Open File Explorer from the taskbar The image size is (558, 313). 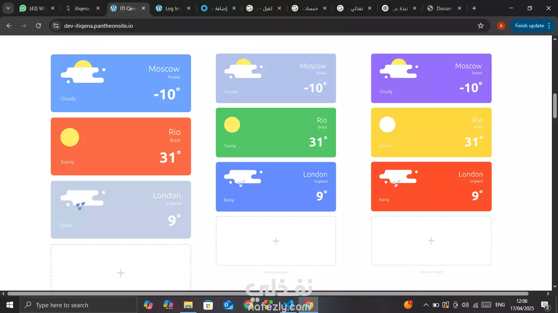tap(188, 305)
